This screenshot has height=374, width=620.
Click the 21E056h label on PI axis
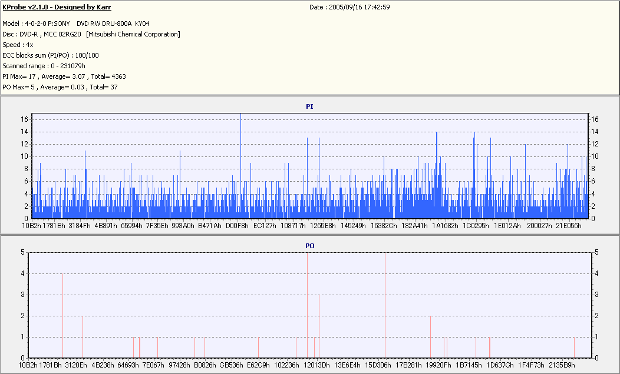569,225
